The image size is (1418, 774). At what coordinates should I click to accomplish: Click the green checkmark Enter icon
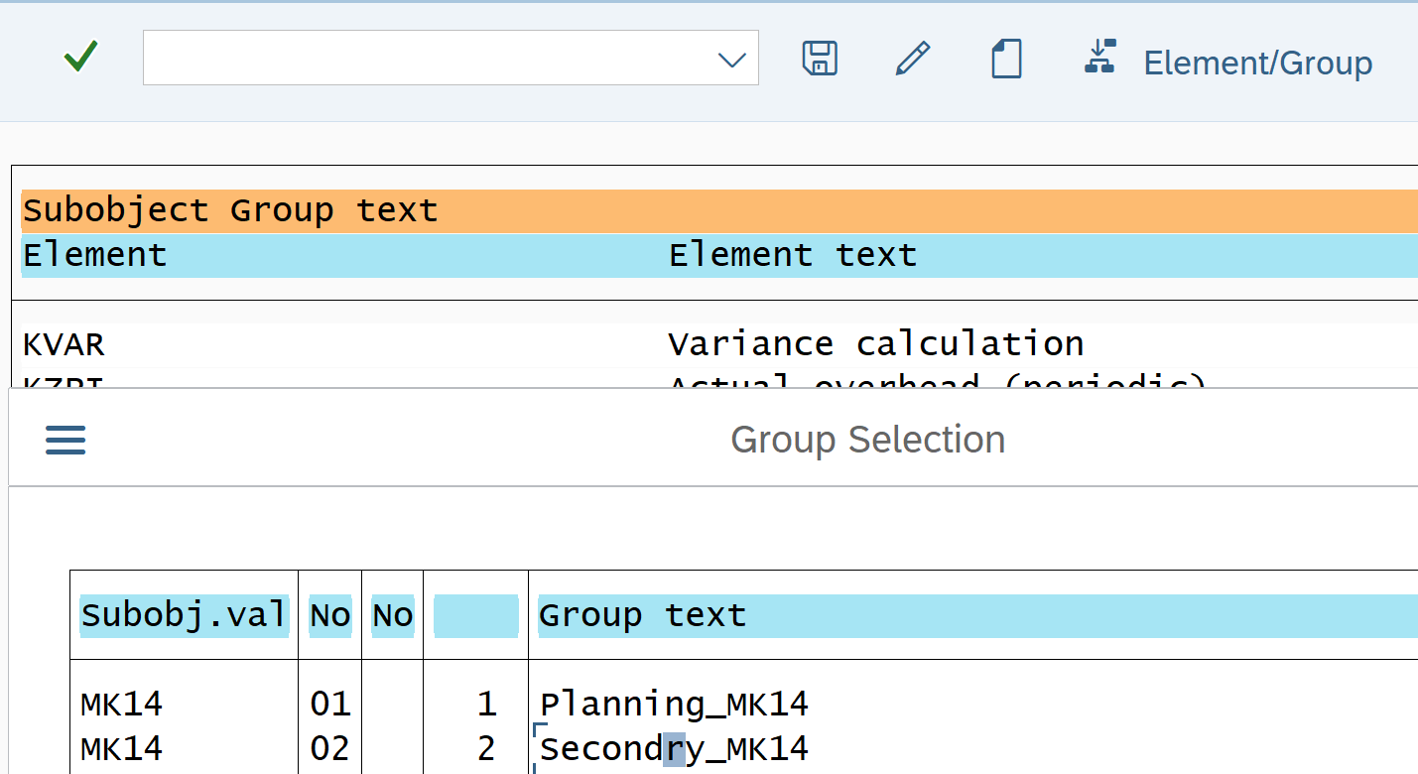pos(80,58)
